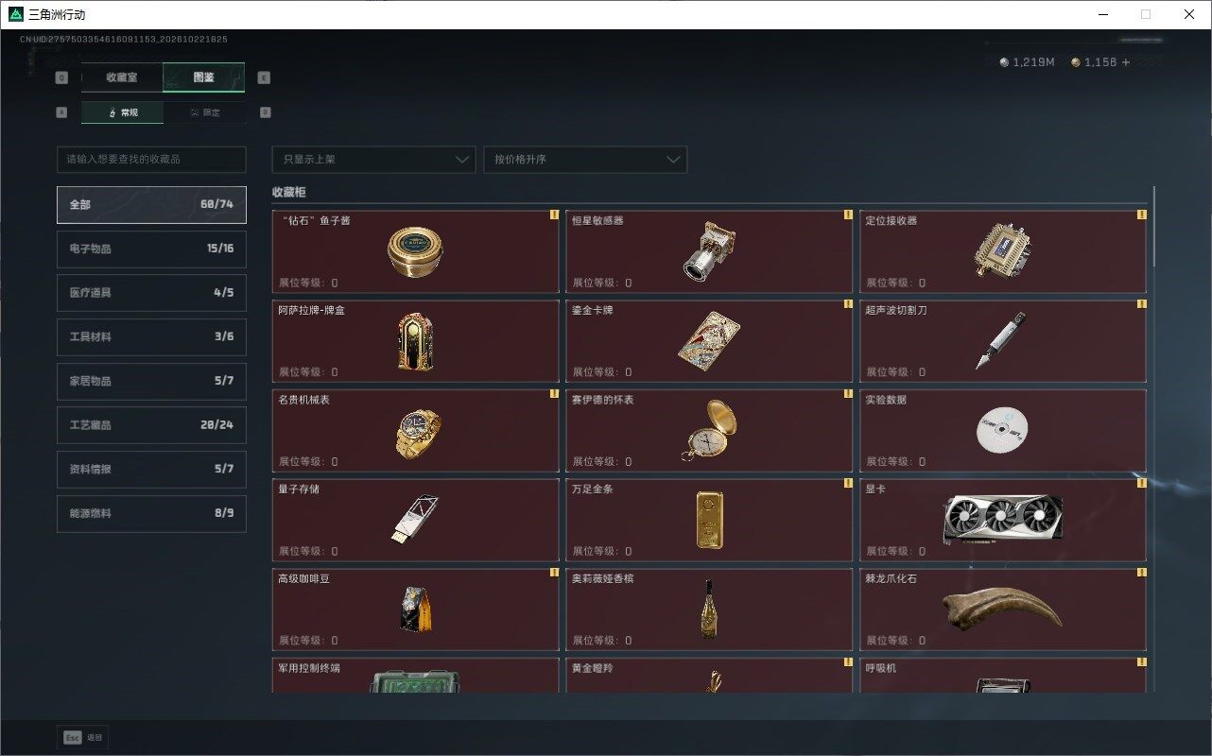Click the 赛伊德的怀表 pocket watch icon
The height and width of the screenshot is (756, 1212).
coord(709,431)
